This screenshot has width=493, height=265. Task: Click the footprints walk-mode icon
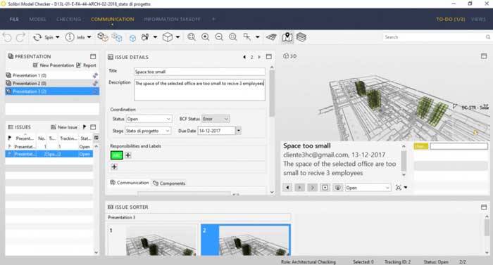click(x=145, y=37)
